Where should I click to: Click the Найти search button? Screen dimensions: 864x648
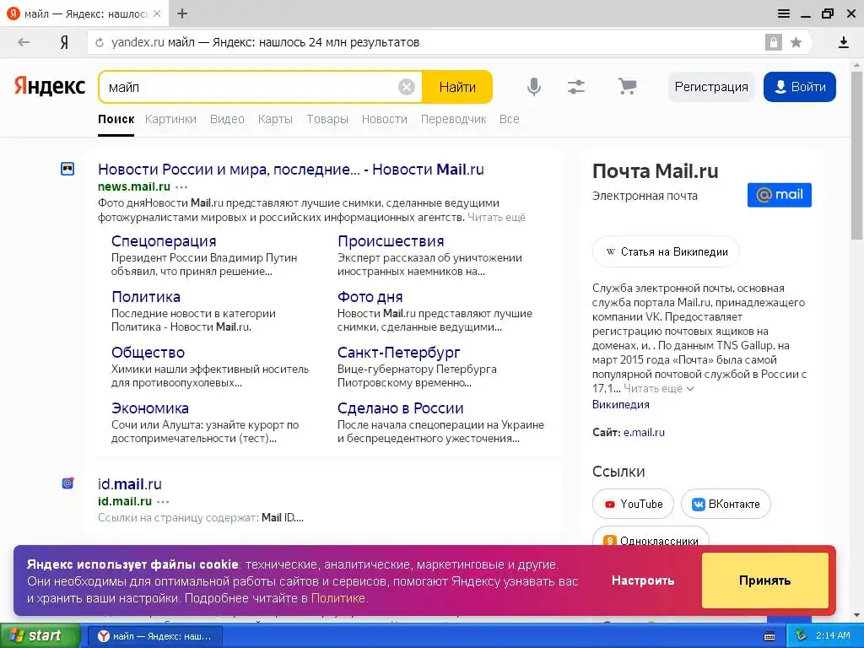pos(456,87)
